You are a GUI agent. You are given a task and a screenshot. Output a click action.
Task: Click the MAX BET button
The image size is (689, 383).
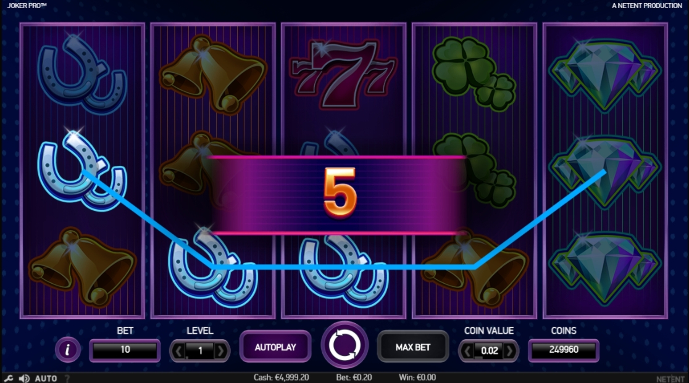tap(413, 347)
